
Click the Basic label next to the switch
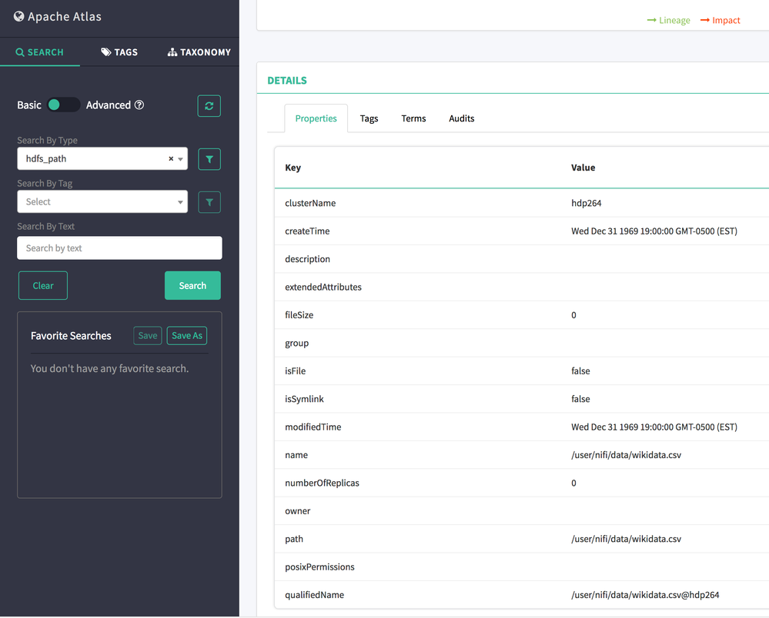(29, 105)
